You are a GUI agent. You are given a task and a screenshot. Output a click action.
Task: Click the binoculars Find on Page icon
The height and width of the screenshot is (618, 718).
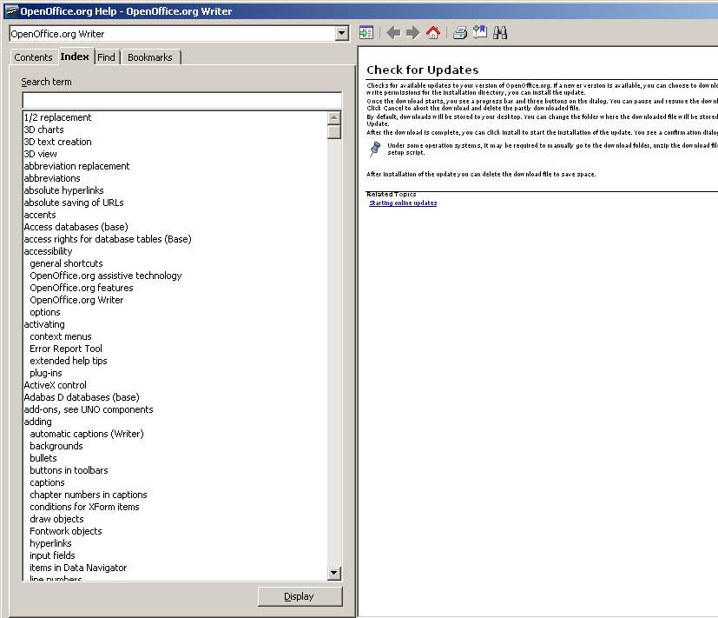point(500,33)
